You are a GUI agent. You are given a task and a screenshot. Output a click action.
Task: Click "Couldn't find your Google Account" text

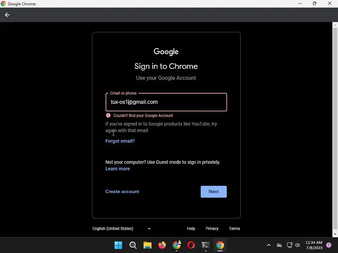tap(143, 116)
